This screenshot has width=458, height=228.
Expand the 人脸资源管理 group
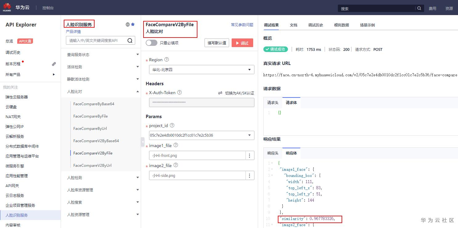point(138,214)
